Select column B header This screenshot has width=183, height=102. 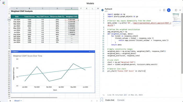click(29, 8)
